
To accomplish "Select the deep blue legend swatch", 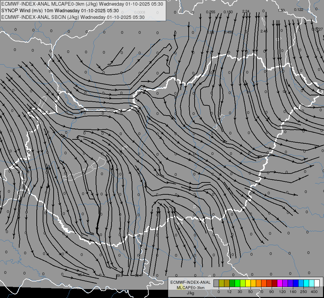I will tap(296, 283).
